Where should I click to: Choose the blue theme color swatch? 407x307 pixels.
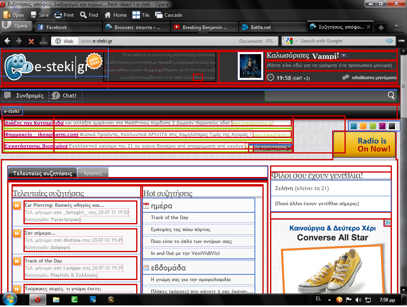tap(353, 126)
